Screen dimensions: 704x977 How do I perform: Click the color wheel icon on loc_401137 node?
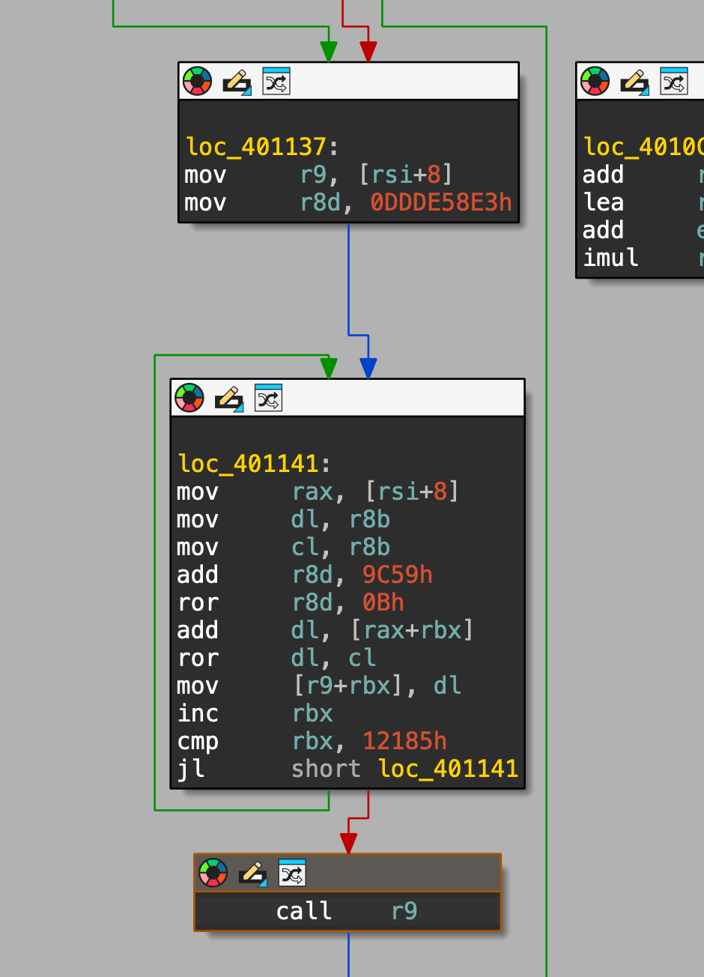(197, 81)
